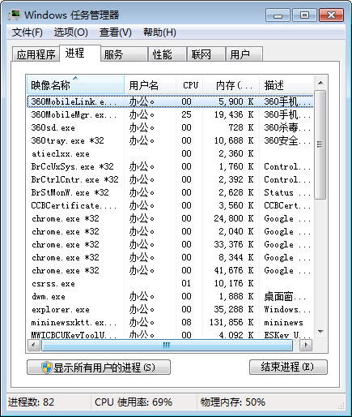352x417 pixels.
Task: Select the atieclxx.exe process
Action: (170, 153)
